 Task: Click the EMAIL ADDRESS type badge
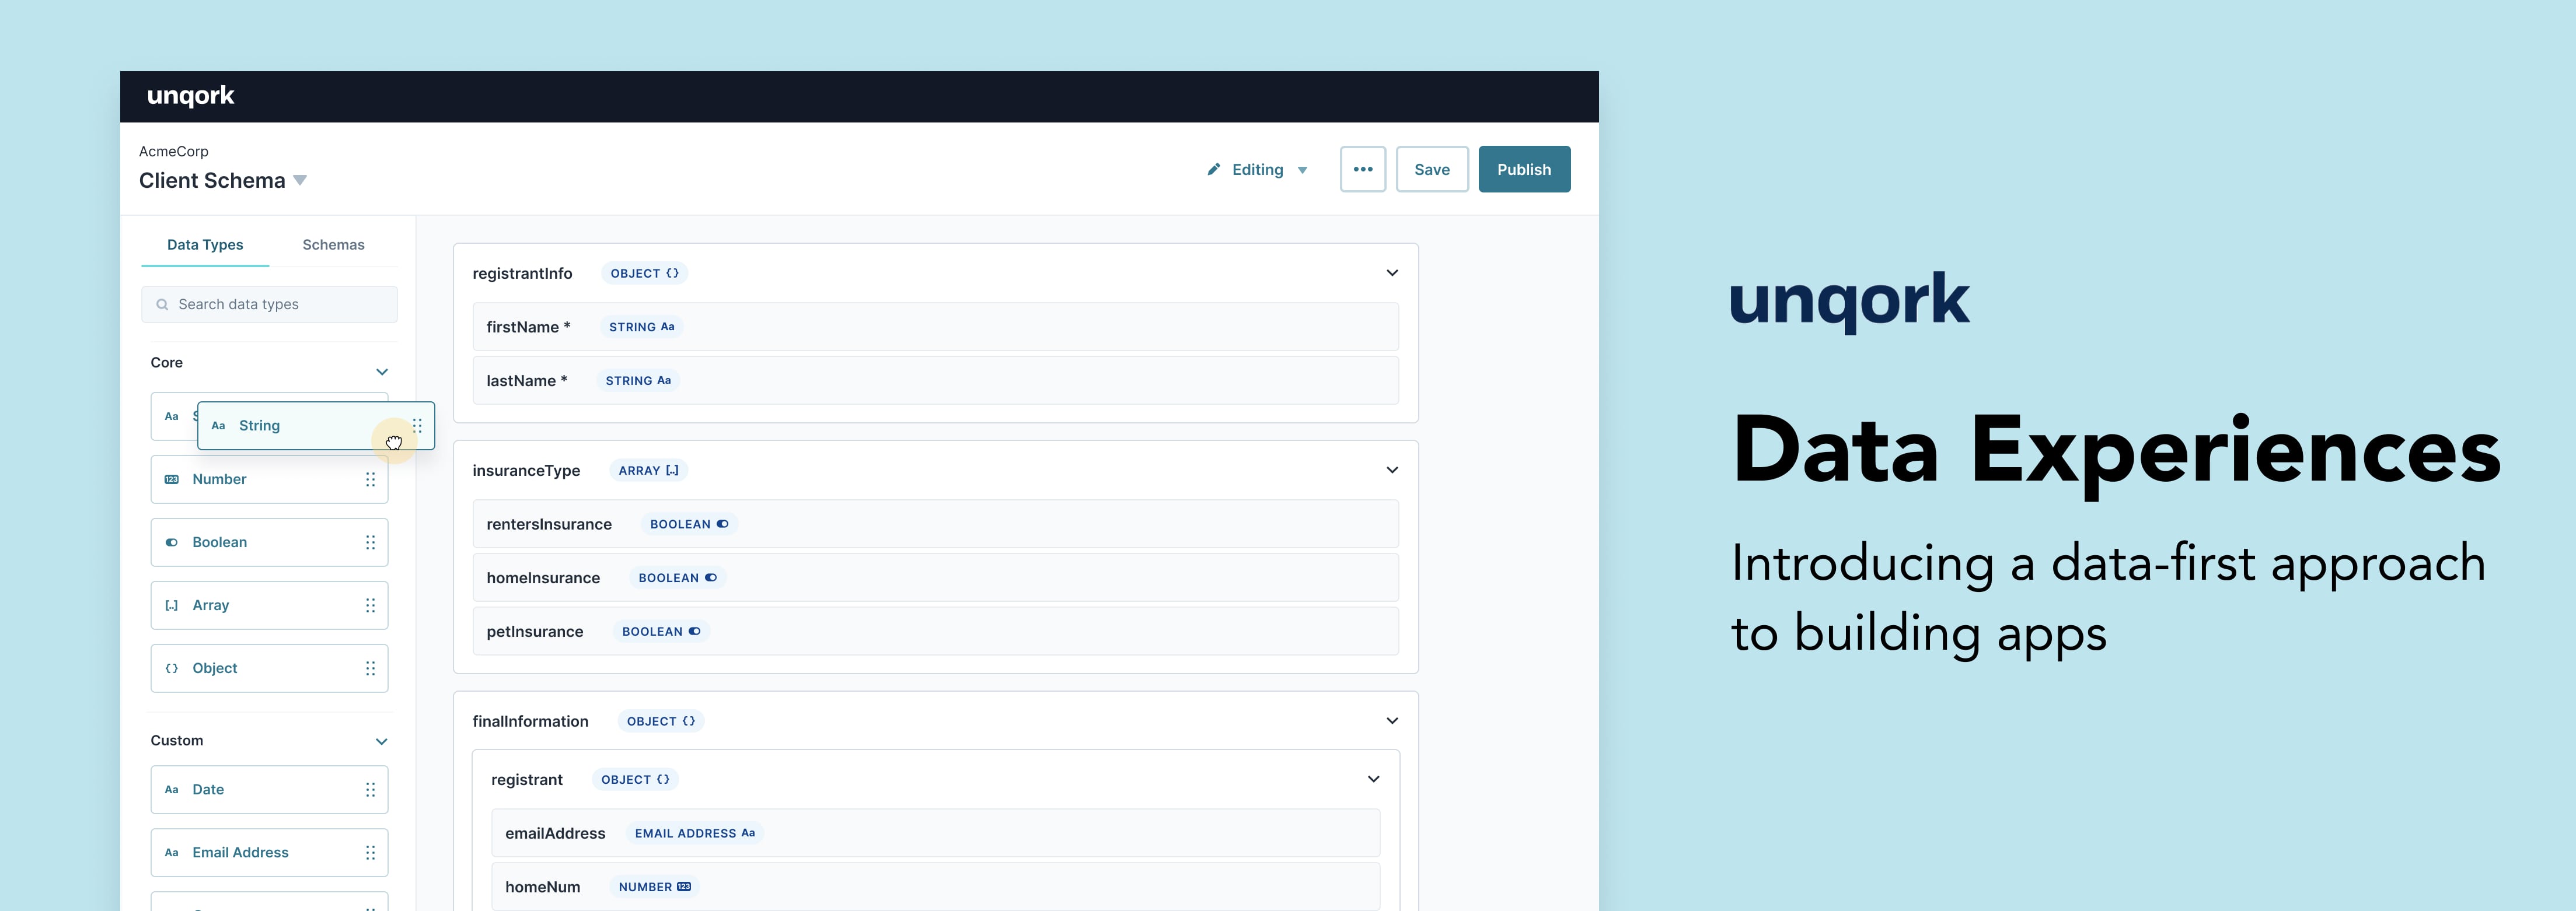(695, 833)
